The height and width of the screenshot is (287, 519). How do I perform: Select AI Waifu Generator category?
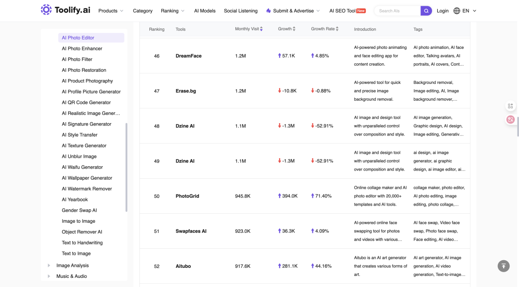[x=82, y=167]
